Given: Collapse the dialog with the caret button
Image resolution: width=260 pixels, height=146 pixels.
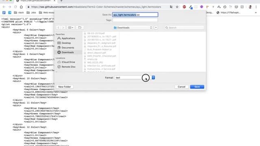Looking at the screenshot, I should [156, 28].
